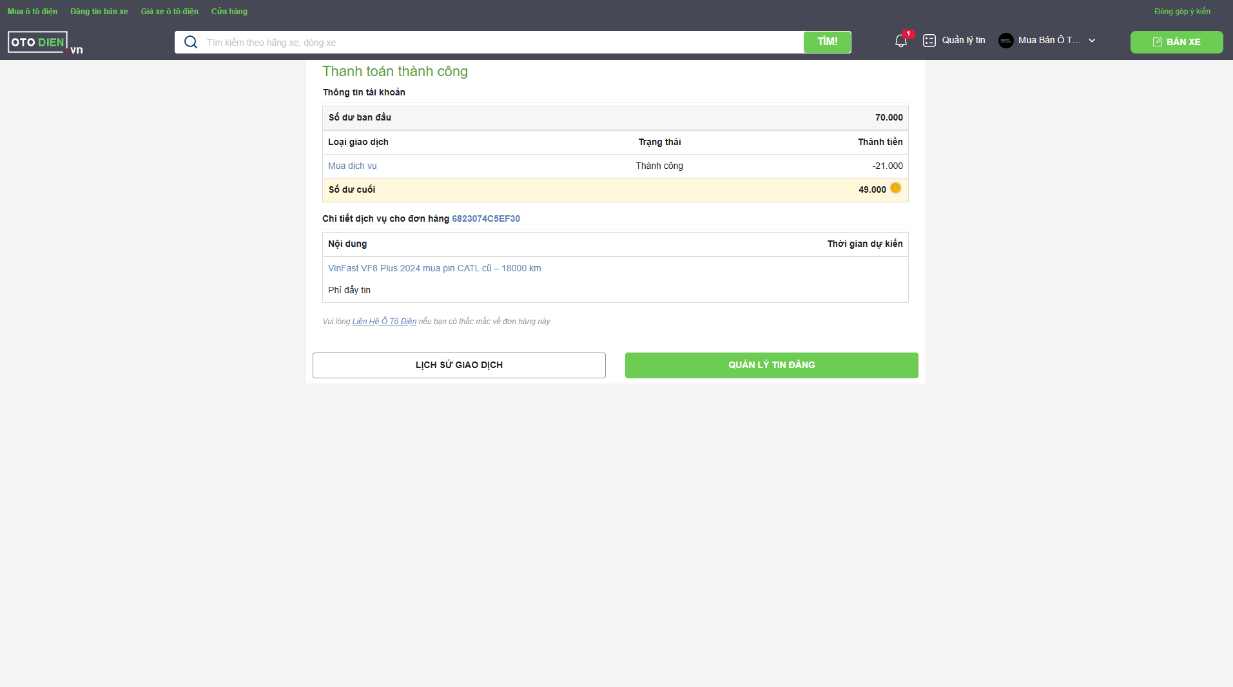Open order number 6823074C5EF30 link
The height and width of the screenshot is (687, 1233).
[x=485, y=218]
